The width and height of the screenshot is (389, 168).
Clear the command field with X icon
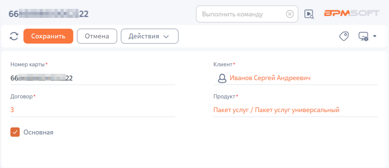click(290, 14)
